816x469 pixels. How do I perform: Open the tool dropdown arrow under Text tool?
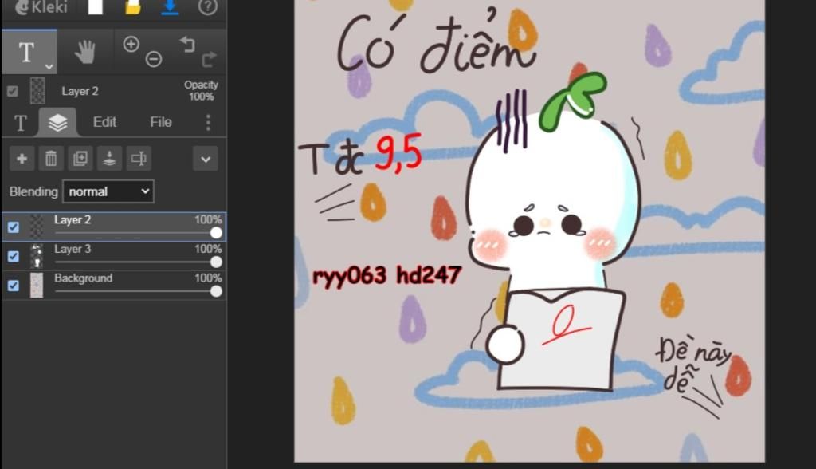coord(49,67)
